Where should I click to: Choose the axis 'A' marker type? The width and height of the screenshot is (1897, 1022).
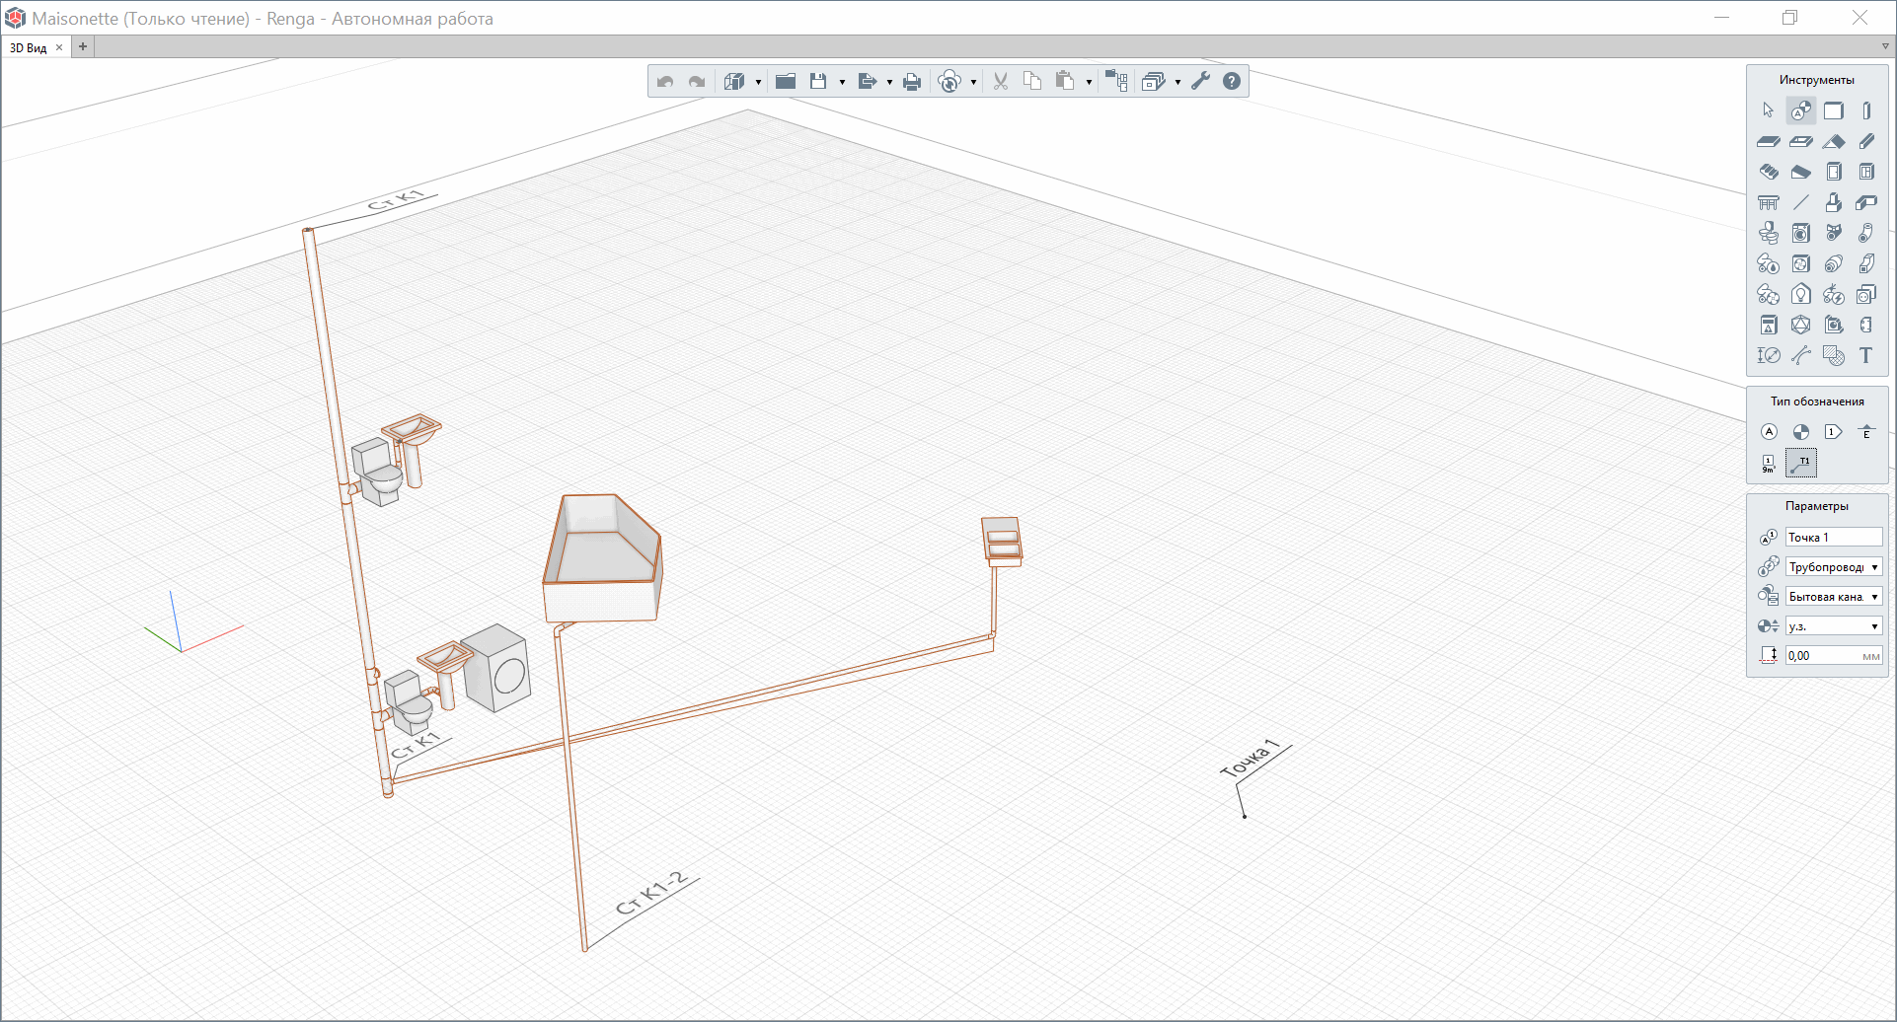pos(1769,432)
